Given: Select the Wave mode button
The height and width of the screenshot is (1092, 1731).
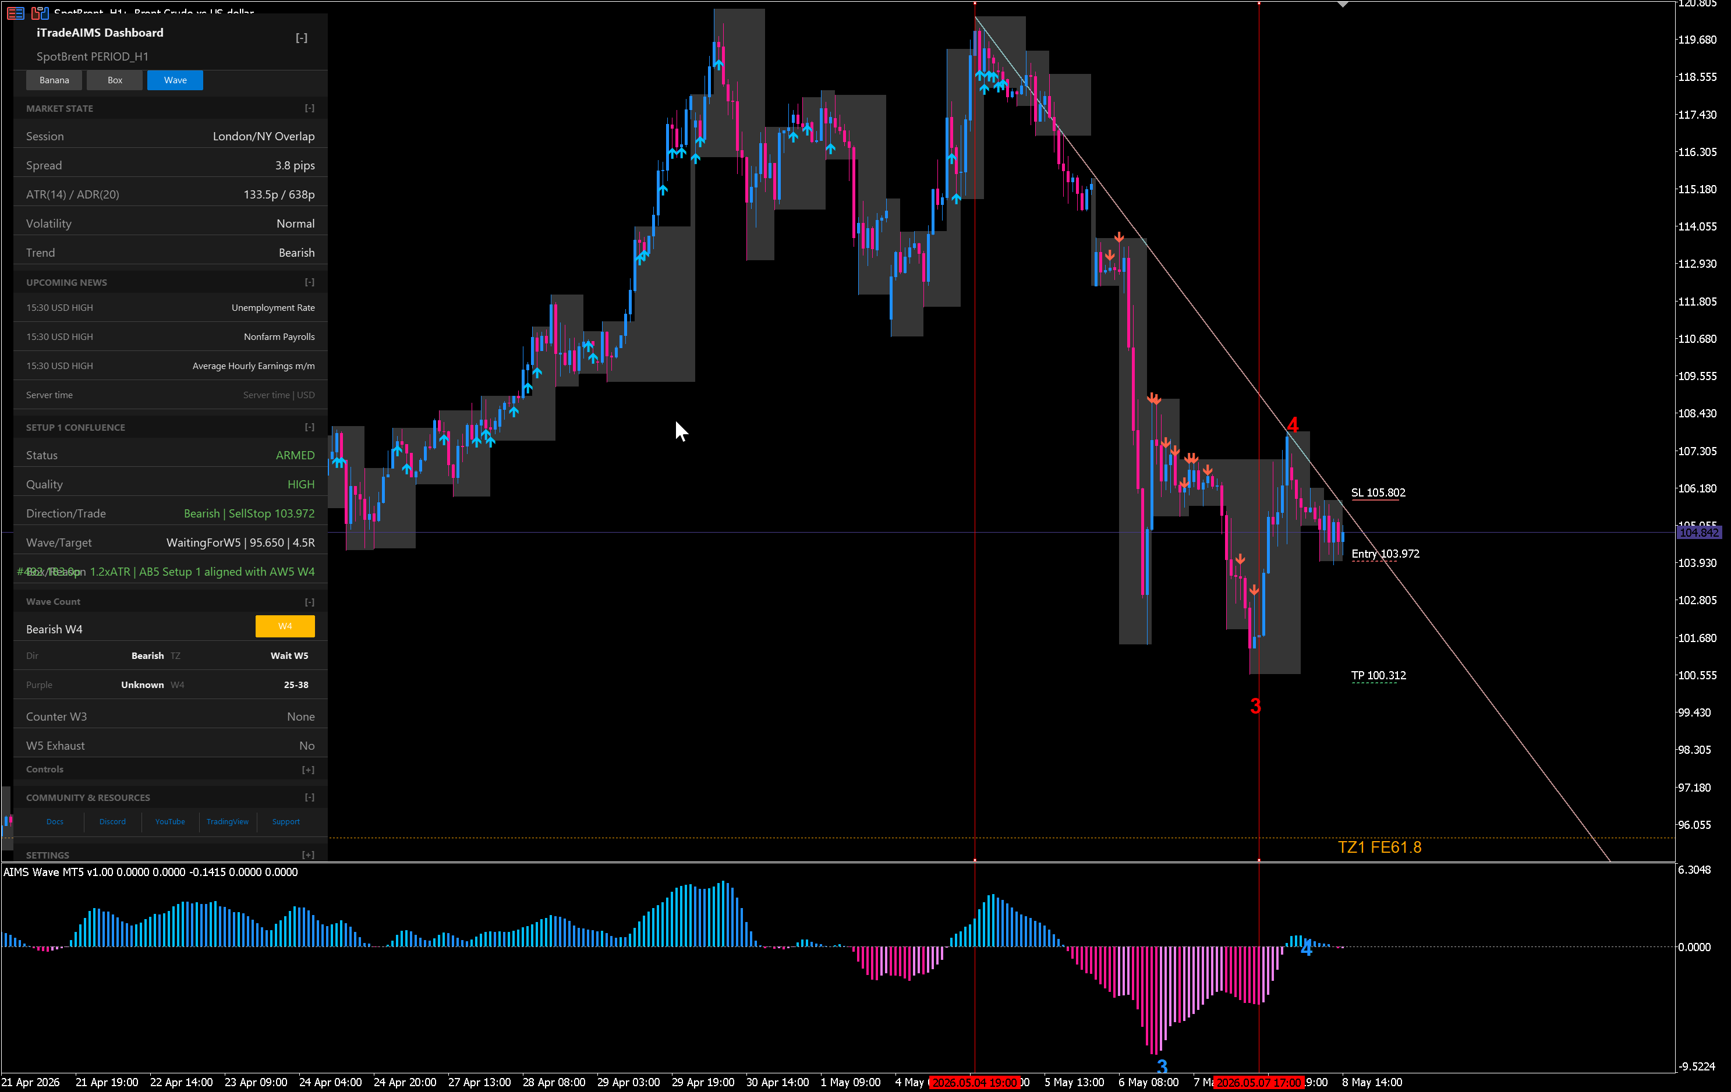Looking at the screenshot, I should click(x=175, y=80).
